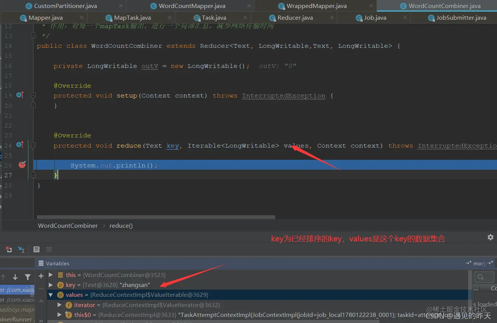Expand the 'this$0' field node
Viewport: 497px width, 323px height.
(x=59, y=315)
